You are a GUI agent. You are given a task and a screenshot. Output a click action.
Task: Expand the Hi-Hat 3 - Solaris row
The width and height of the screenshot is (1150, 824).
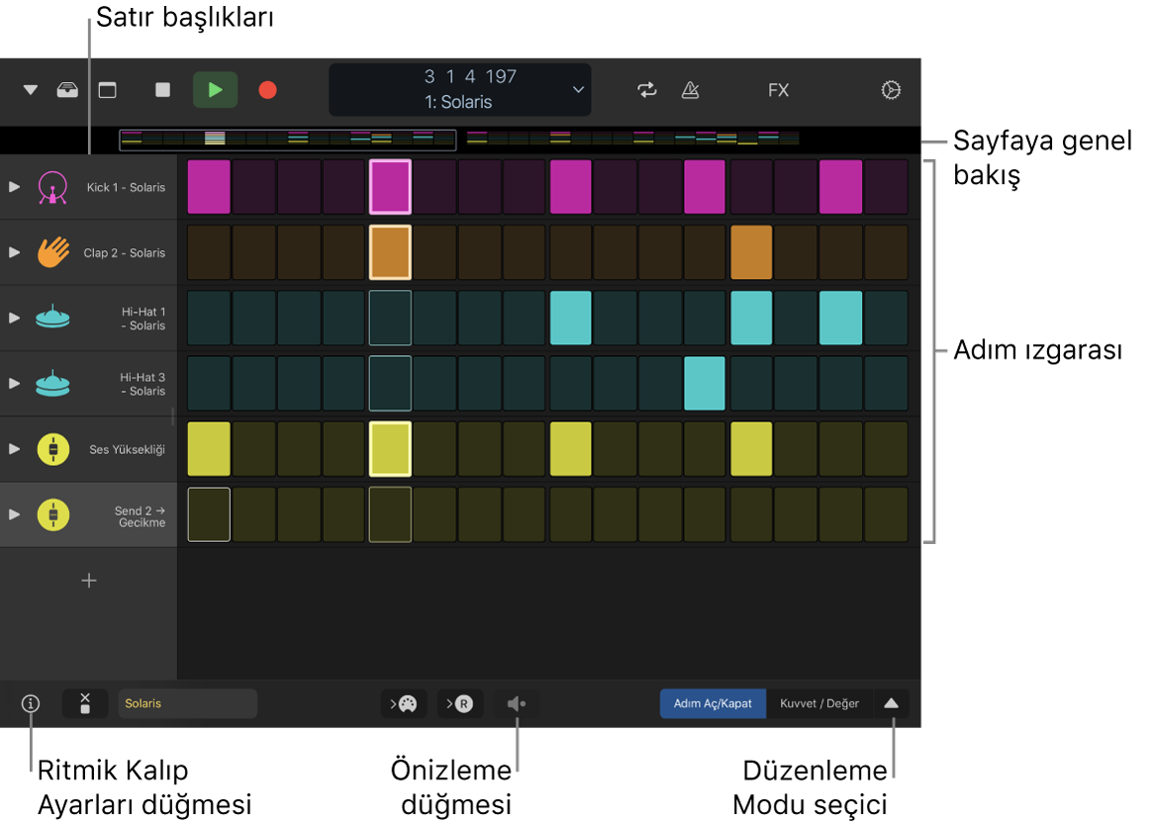[x=14, y=384]
